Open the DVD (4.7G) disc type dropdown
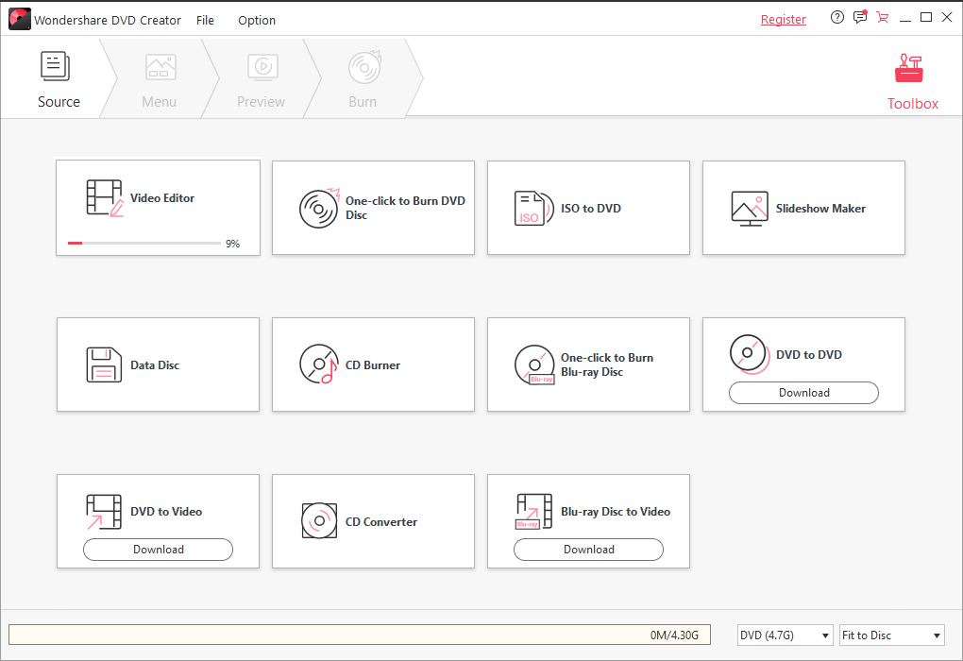963x661 pixels. click(785, 636)
